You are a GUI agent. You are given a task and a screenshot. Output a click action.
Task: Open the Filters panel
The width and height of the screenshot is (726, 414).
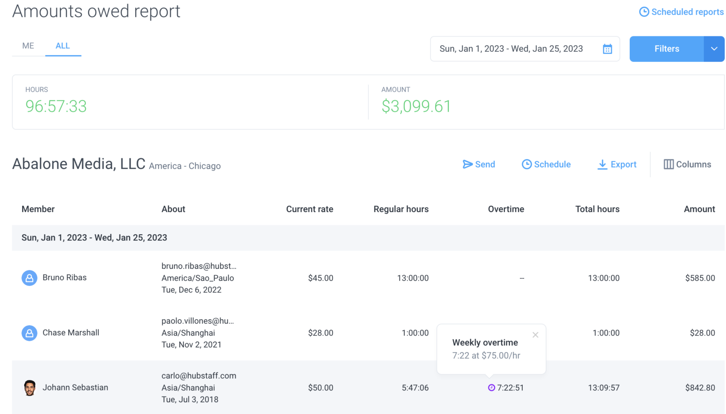[x=667, y=49]
